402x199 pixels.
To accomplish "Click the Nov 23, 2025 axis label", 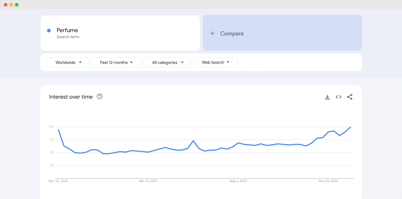I will [x=328, y=181].
